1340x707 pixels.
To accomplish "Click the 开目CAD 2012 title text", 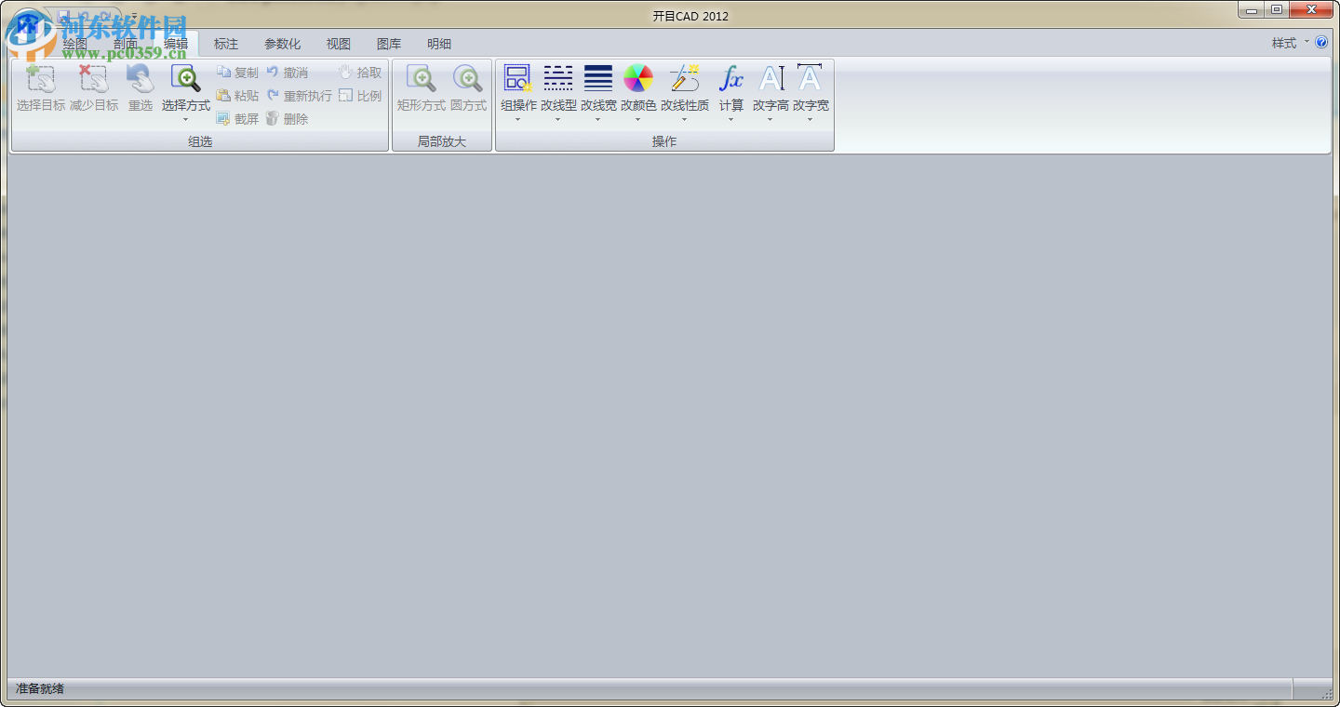I will click(x=690, y=16).
